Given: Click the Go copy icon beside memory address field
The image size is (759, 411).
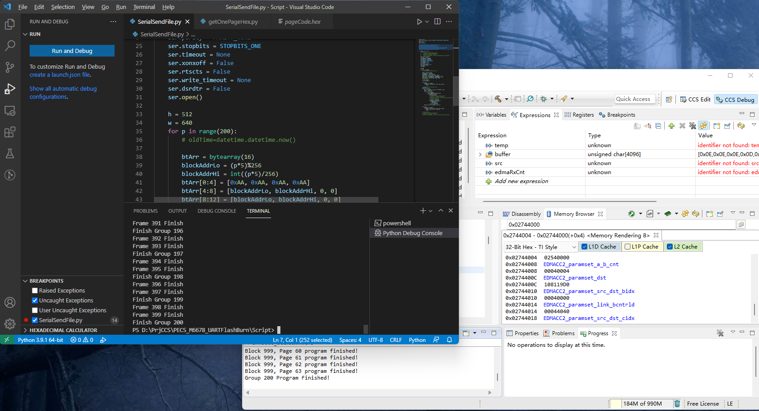Looking at the screenshot, I should (741, 224).
